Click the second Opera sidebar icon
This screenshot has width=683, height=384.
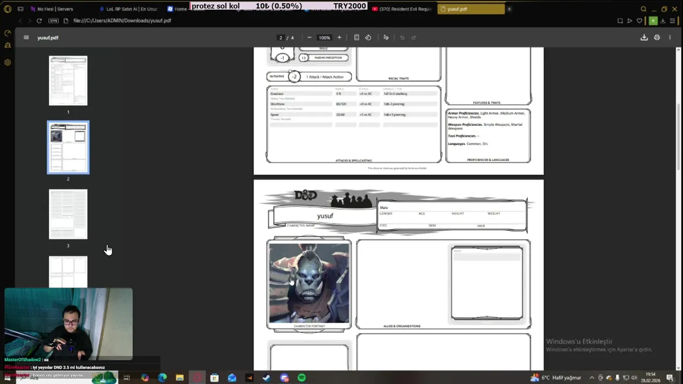point(7,46)
